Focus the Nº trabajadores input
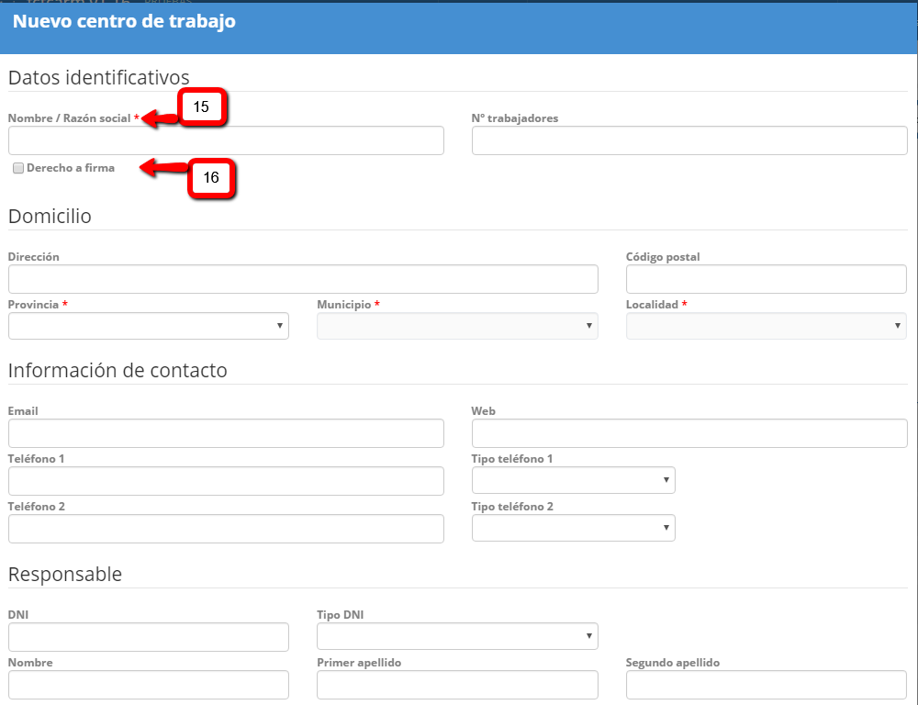This screenshot has width=918, height=705. pos(689,140)
